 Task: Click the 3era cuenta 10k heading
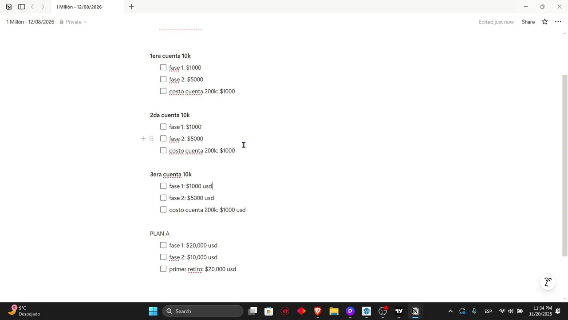[171, 174]
